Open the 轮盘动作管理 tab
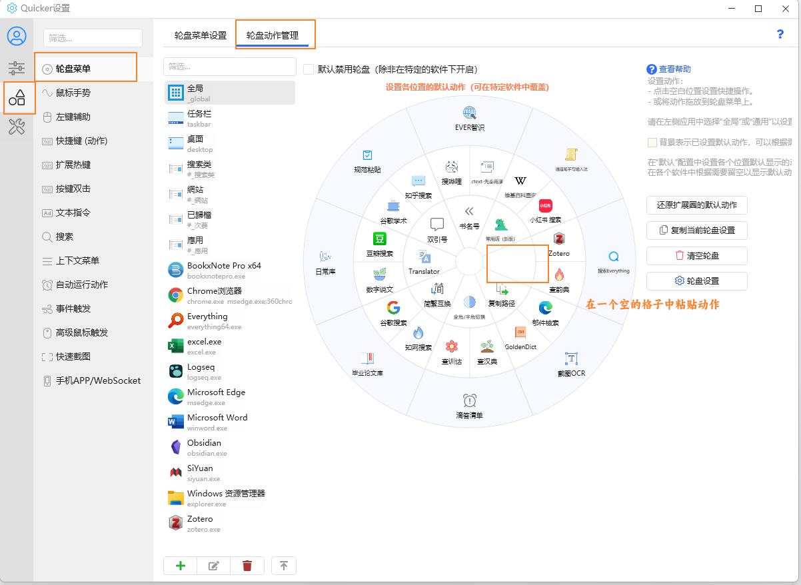The height and width of the screenshot is (585, 801). [x=273, y=35]
